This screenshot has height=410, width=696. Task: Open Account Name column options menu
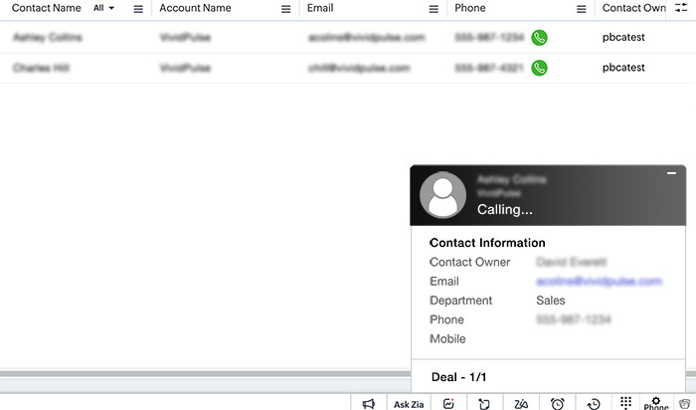(x=286, y=9)
